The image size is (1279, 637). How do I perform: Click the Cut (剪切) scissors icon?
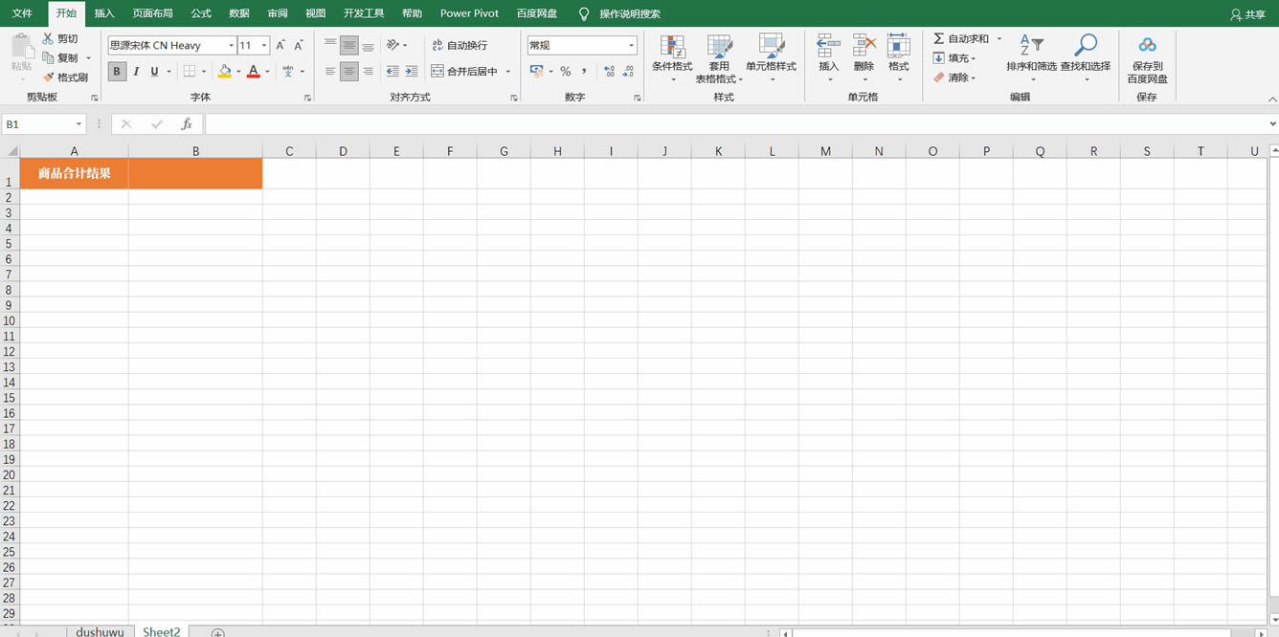(x=49, y=38)
